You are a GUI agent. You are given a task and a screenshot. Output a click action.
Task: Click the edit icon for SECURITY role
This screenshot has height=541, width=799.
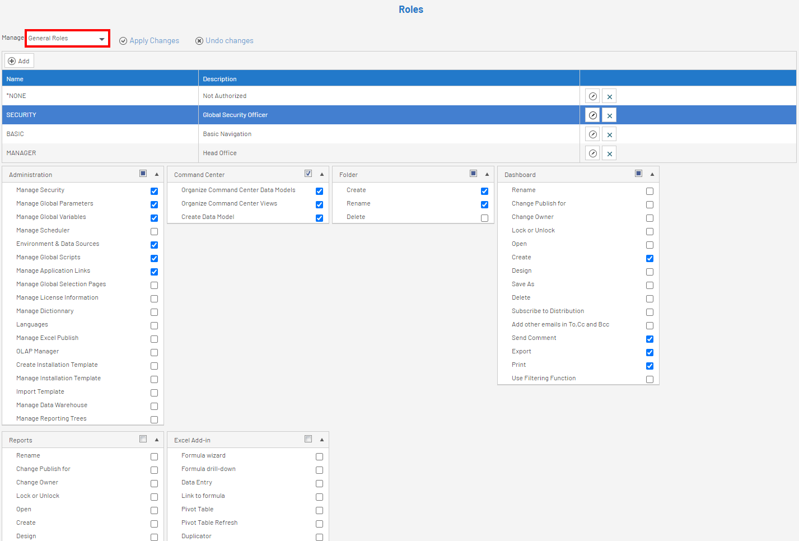coord(592,115)
